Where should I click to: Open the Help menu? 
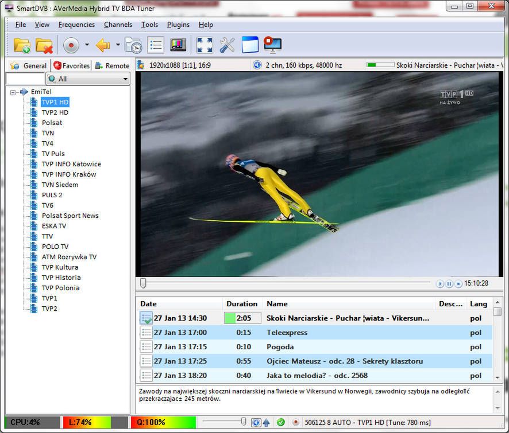click(x=206, y=25)
